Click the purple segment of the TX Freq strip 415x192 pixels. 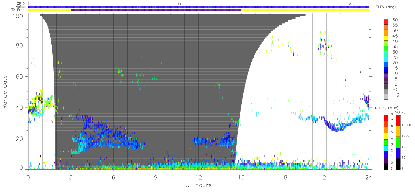156,10
